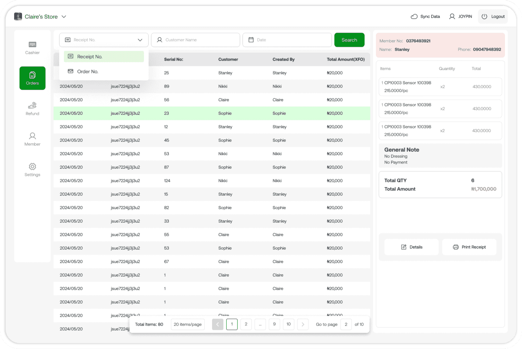
Task: Select the order row with serial 55
Action: 212,234
